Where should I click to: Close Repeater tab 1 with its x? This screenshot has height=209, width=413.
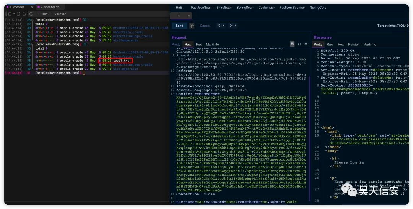coord(189,16)
